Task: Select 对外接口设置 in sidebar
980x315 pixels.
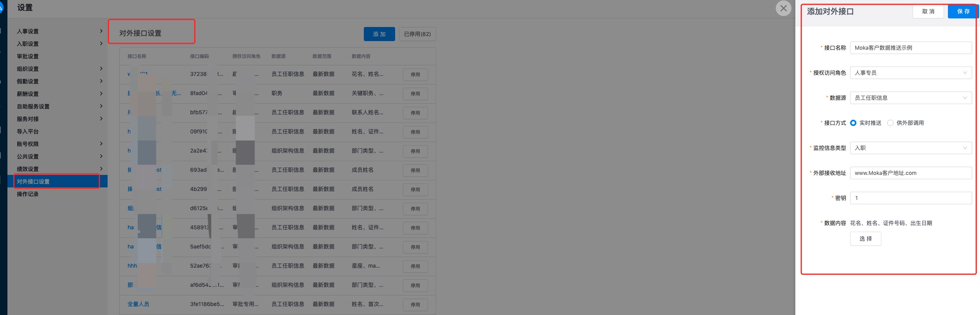Action: click(x=57, y=182)
